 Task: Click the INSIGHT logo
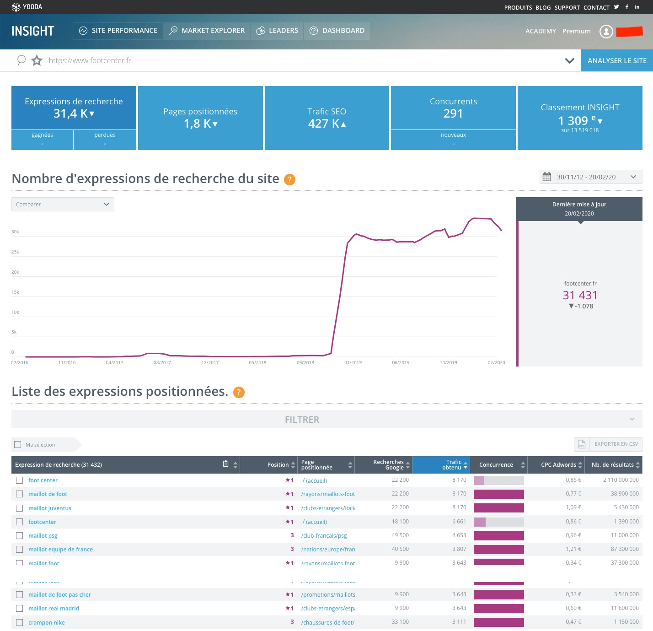point(32,31)
